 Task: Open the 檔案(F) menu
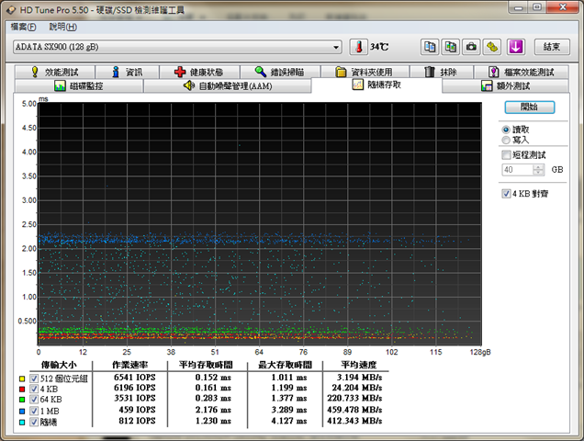(x=24, y=27)
